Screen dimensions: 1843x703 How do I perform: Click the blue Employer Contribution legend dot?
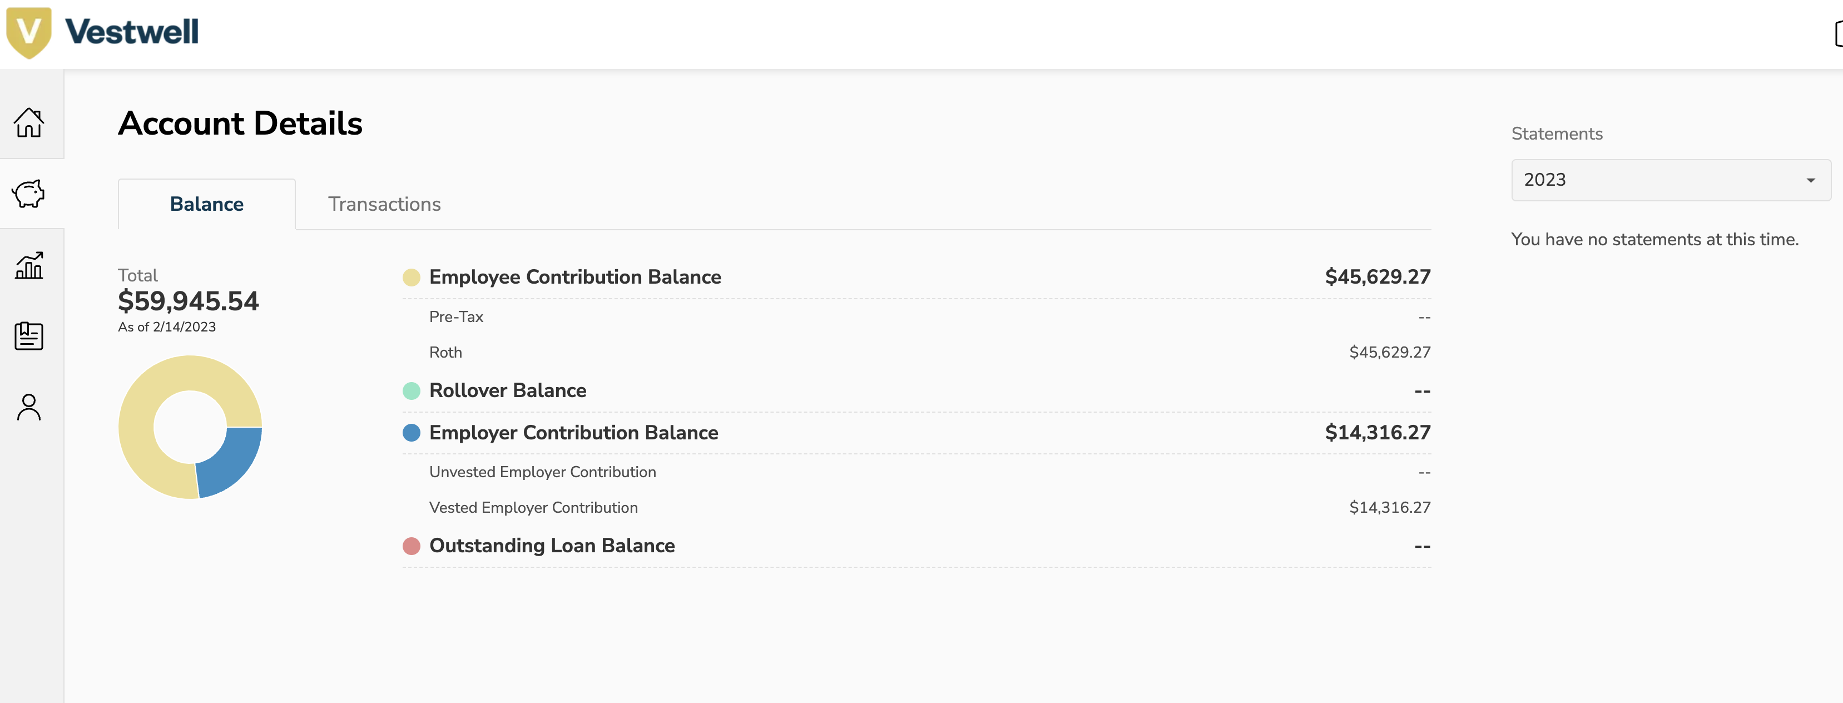[412, 433]
